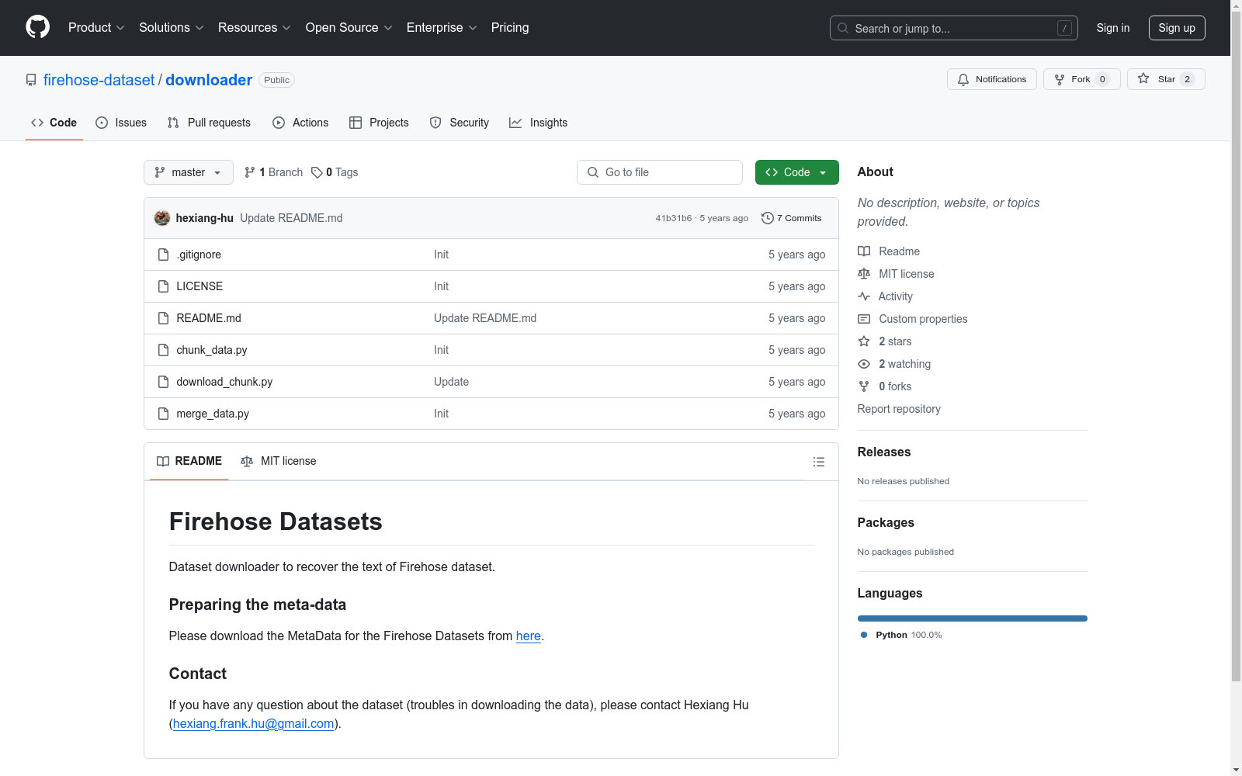This screenshot has width=1242, height=776.
Task: Click the Sign up button
Action: pyautogui.click(x=1177, y=28)
